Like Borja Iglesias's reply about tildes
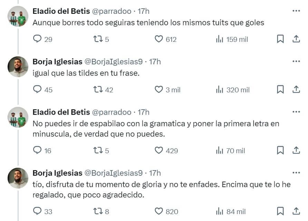The image size is (308, 221). click(x=159, y=90)
